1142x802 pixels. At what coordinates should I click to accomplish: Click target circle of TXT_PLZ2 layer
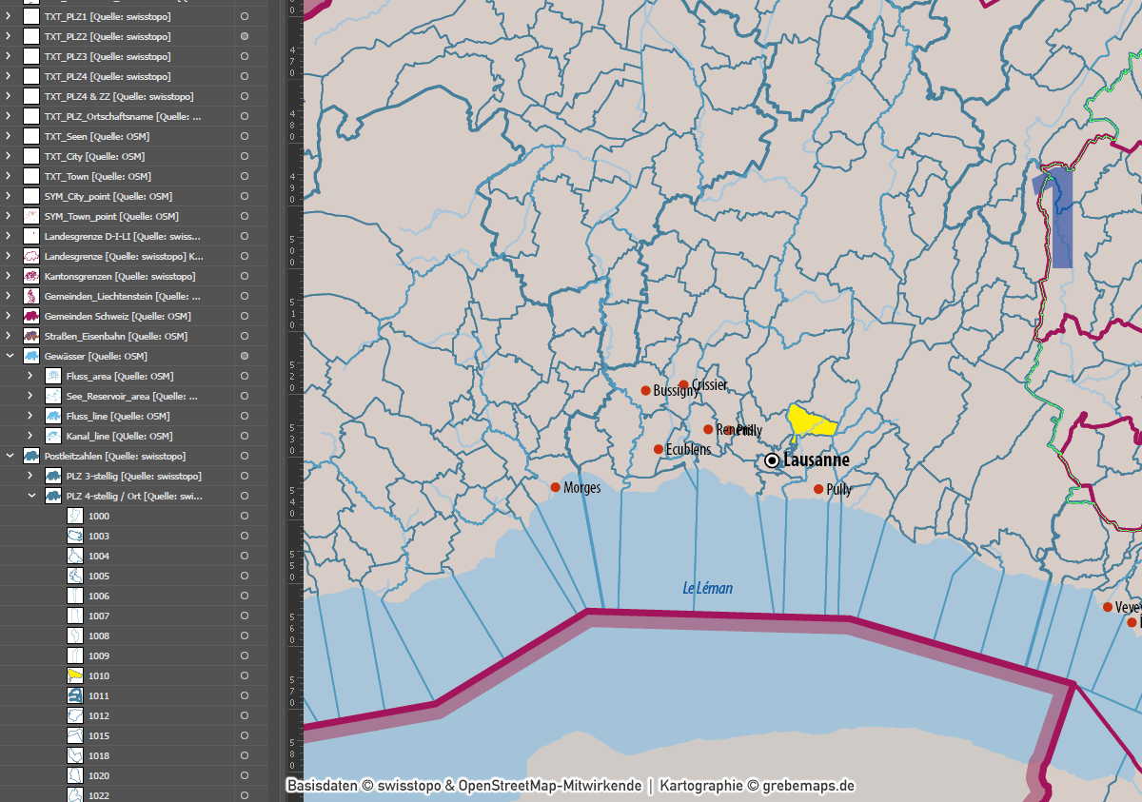point(245,36)
